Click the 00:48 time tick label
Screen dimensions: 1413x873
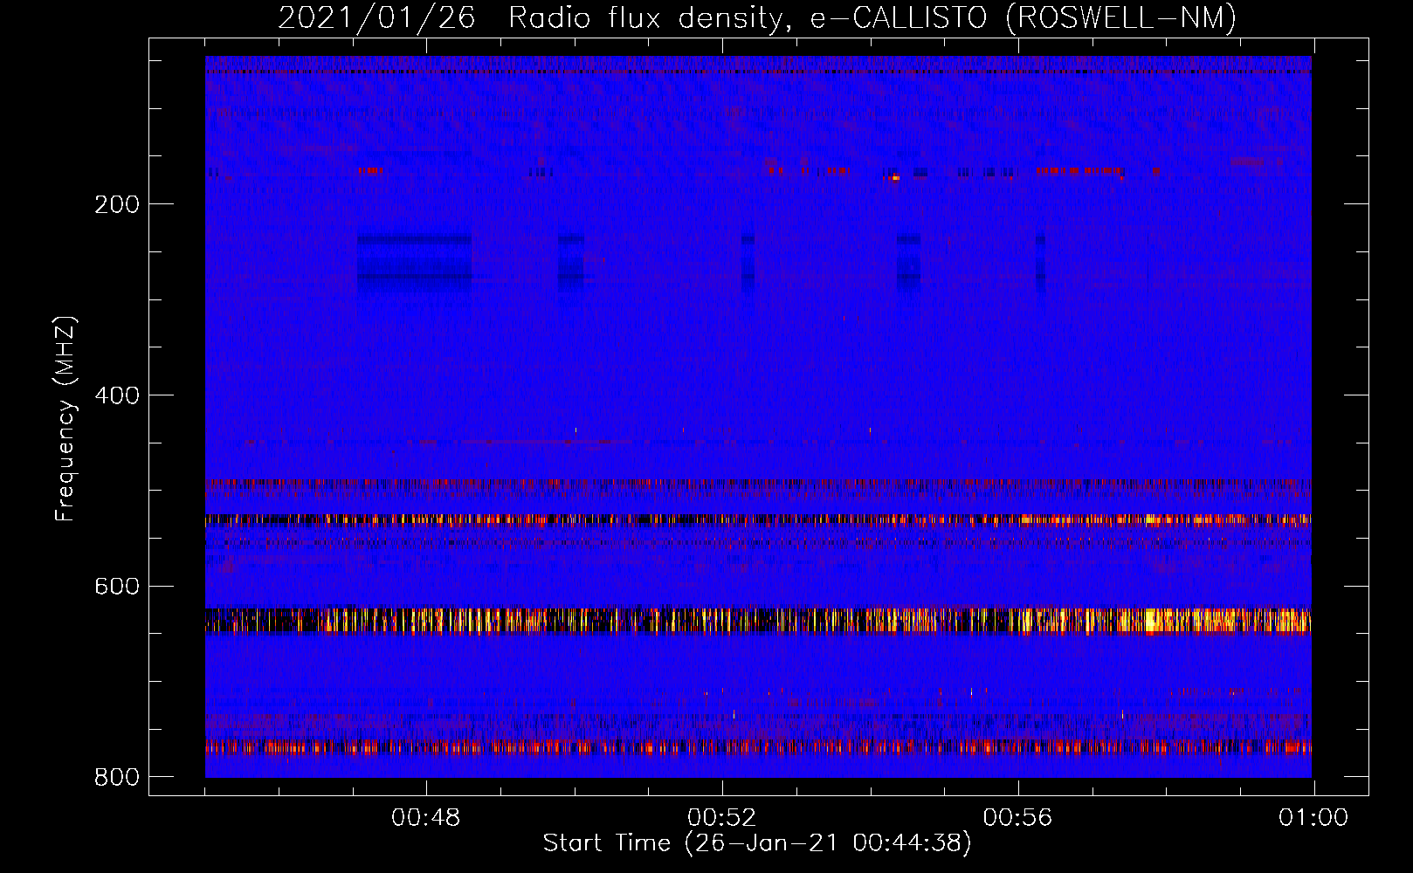426,818
